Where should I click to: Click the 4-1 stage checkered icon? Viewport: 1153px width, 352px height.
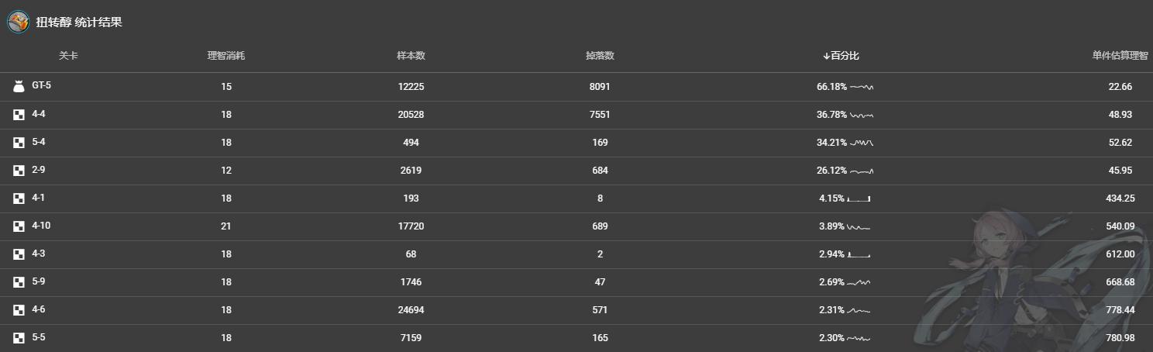click(x=19, y=198)
